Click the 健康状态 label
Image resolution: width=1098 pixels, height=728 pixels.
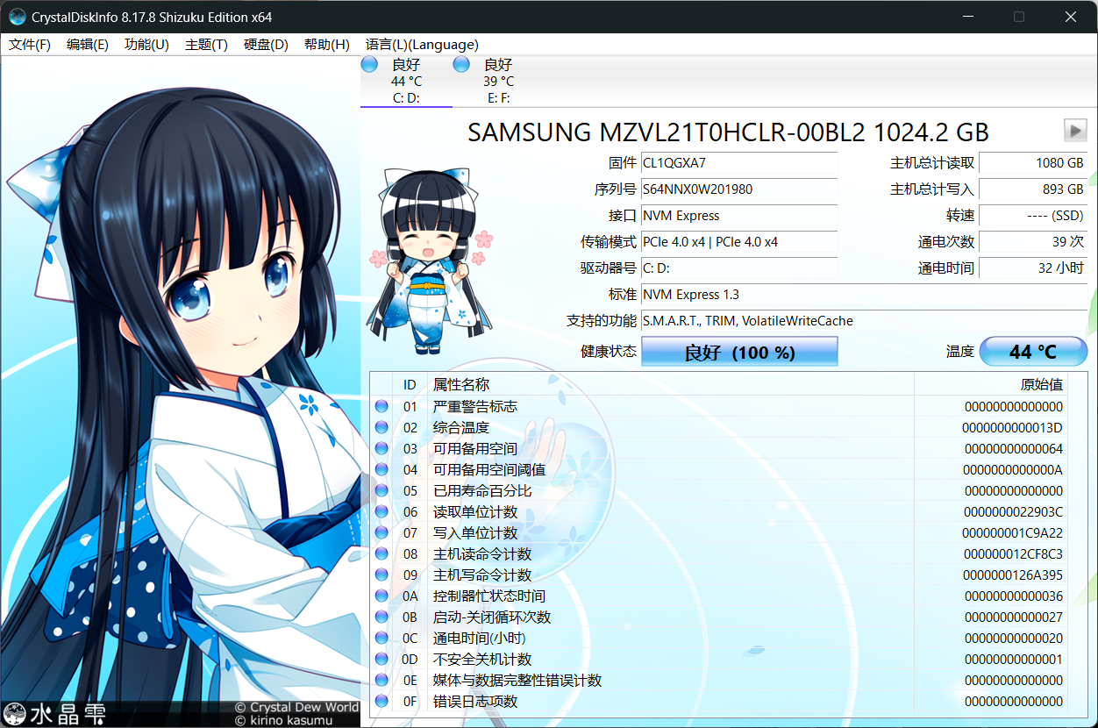[609, 352]
